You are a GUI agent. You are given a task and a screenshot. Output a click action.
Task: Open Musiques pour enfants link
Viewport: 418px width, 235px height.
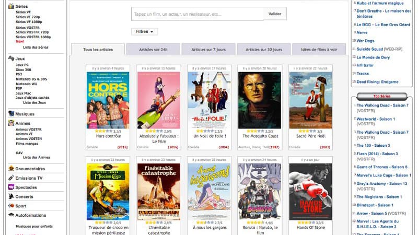tap(34, 227)
